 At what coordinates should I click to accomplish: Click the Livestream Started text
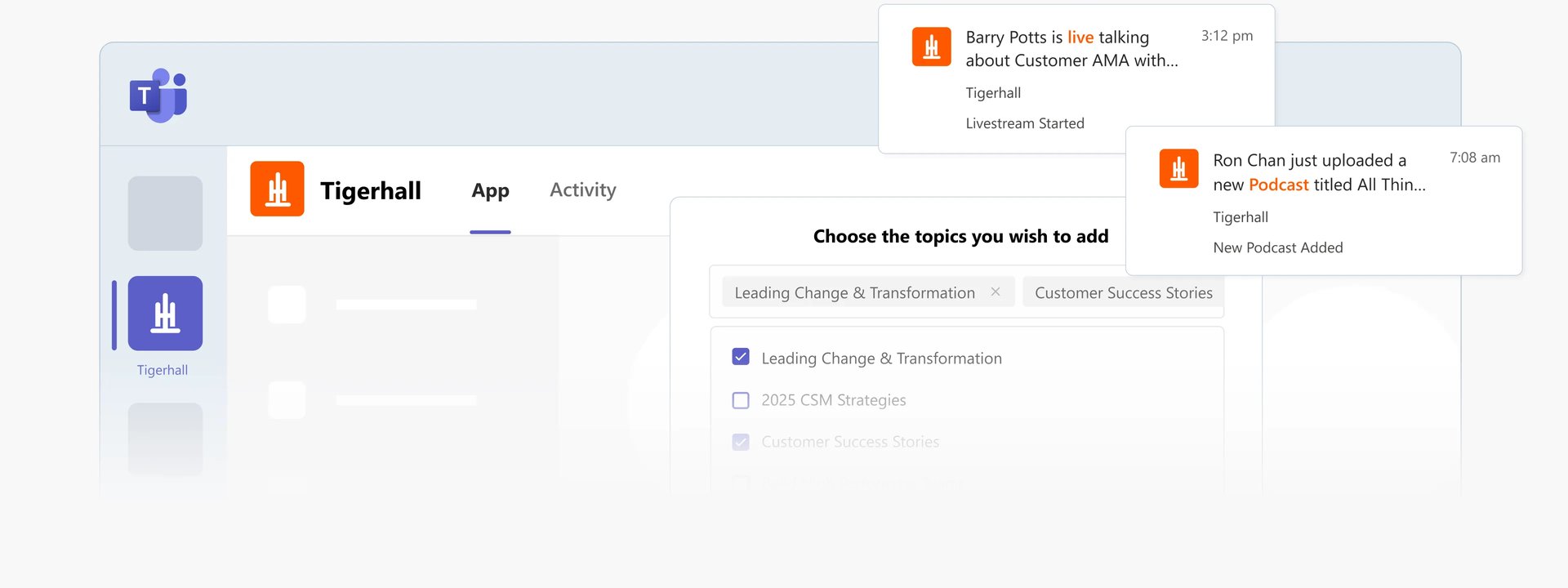(x=1025, y=123)
